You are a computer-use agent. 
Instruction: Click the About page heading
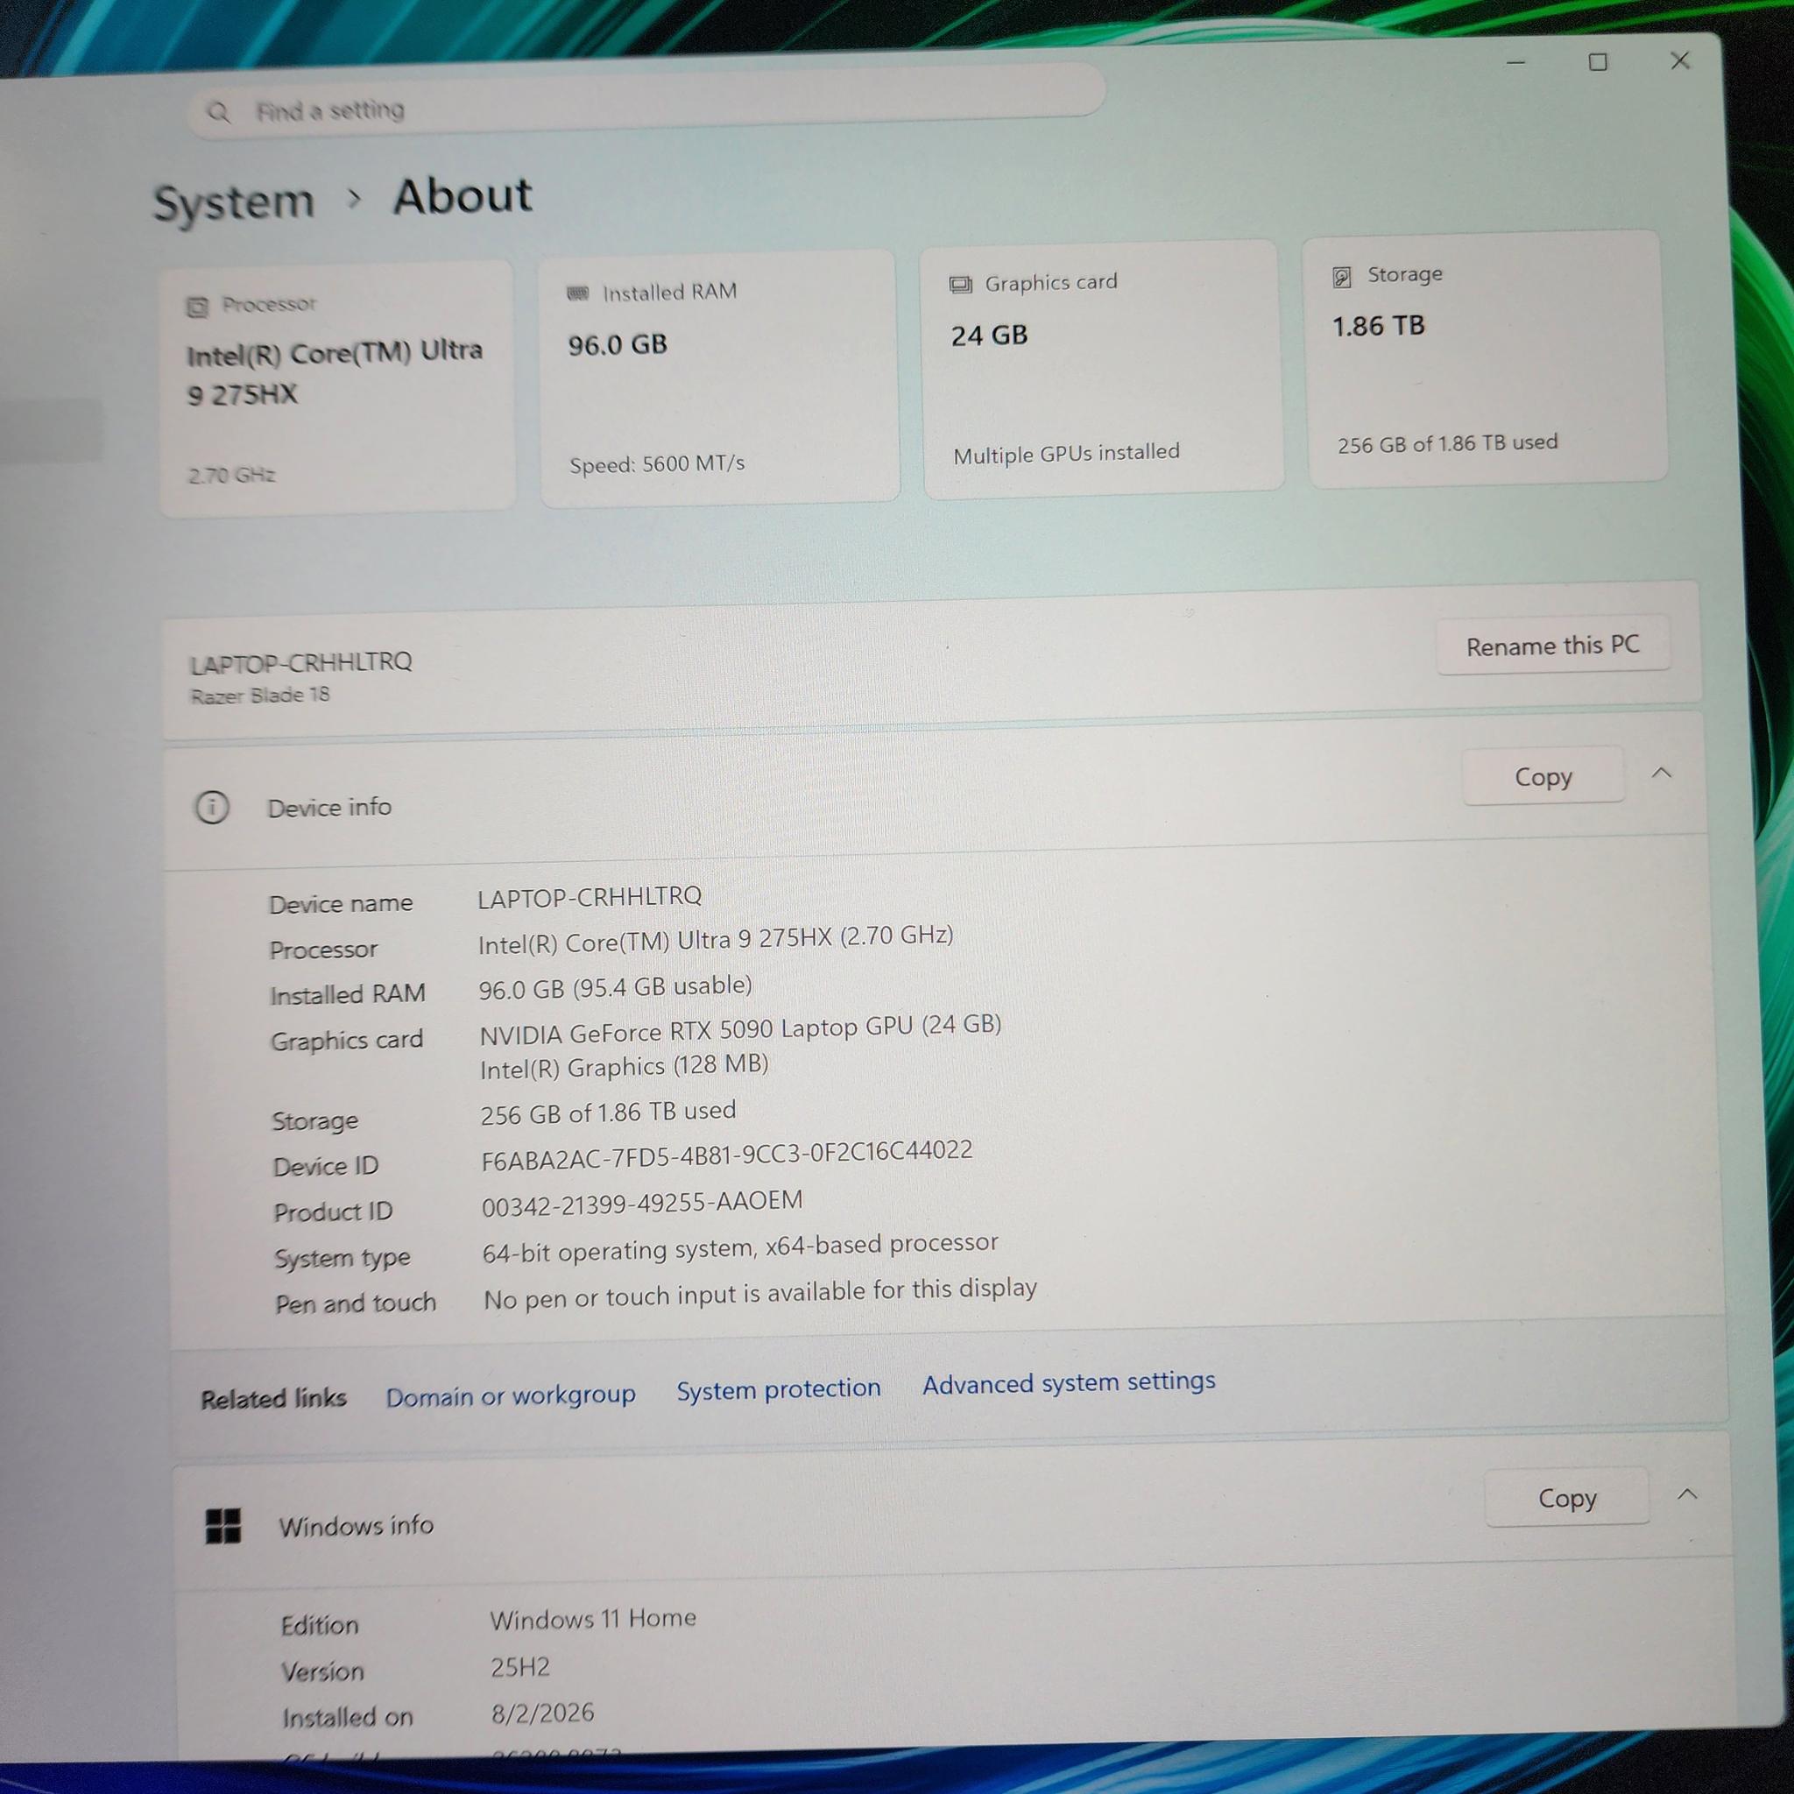463,197
